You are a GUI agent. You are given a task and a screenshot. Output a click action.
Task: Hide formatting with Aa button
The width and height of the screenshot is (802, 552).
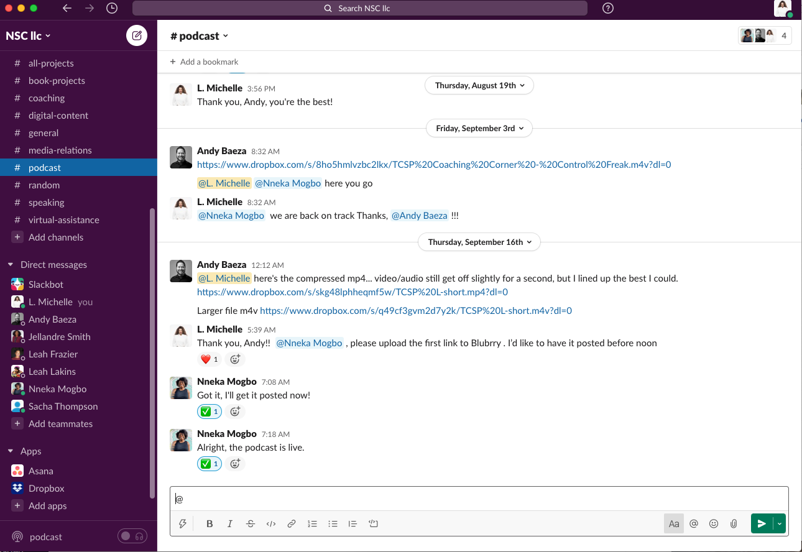pos(674,523)
